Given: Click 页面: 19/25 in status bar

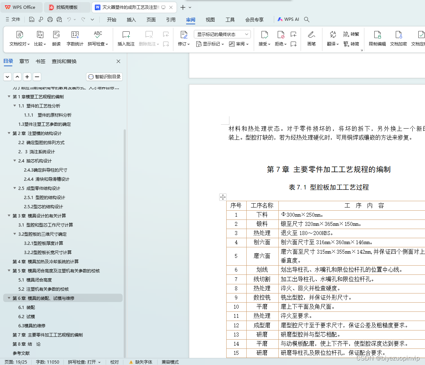Looking at the screenshot, I should 16,362.
